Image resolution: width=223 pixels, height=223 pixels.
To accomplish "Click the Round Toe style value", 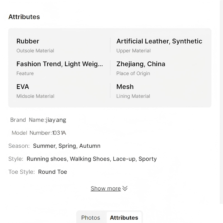I will 52,172.
